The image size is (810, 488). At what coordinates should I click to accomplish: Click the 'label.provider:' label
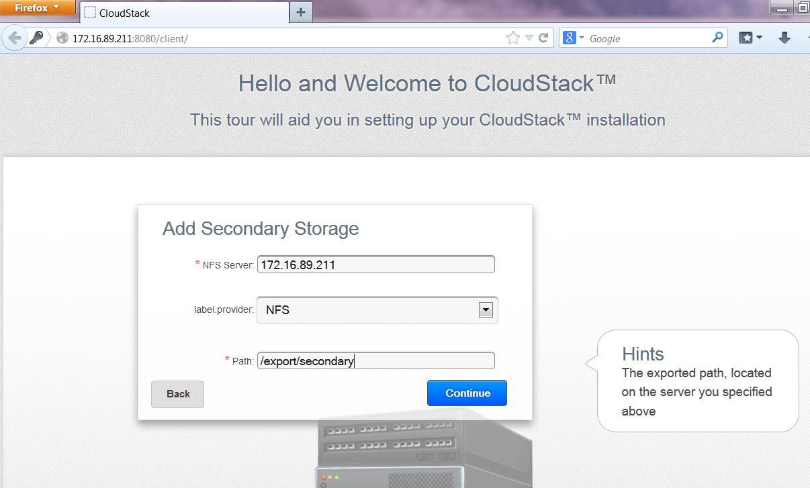(x=224, y=309)
